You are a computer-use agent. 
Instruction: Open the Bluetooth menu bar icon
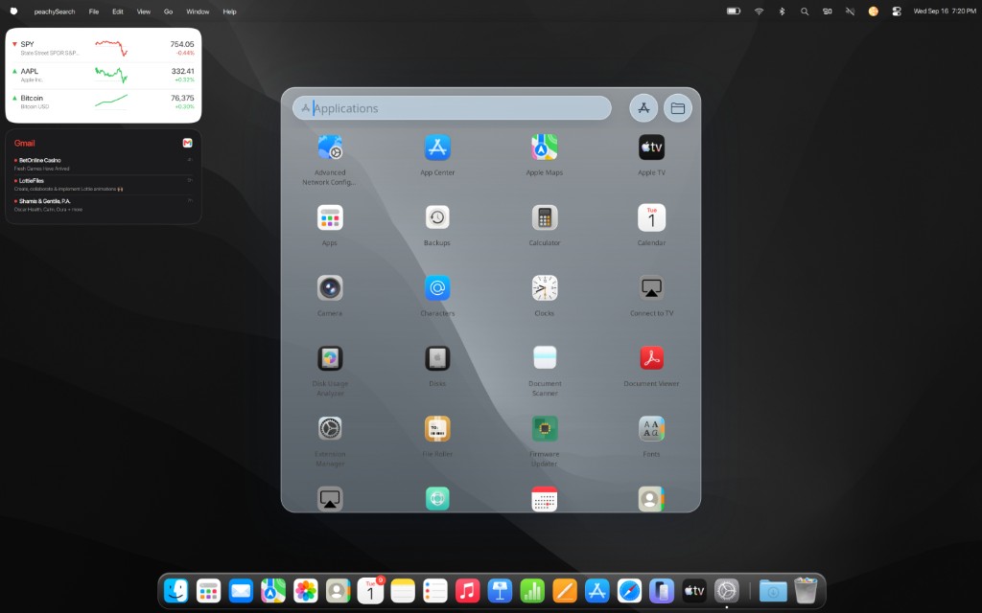point(782,11)
